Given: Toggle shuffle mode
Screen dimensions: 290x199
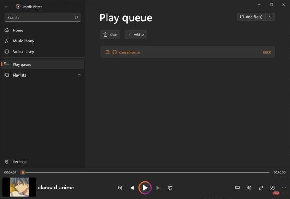Looking at the screenshot, I should point(120,188).
